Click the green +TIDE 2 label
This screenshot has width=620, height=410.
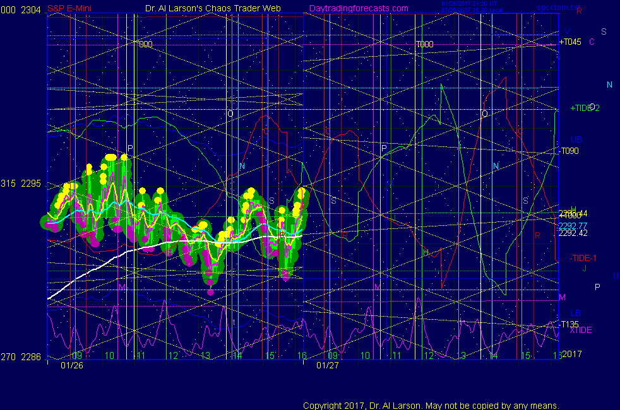(585, 108)
